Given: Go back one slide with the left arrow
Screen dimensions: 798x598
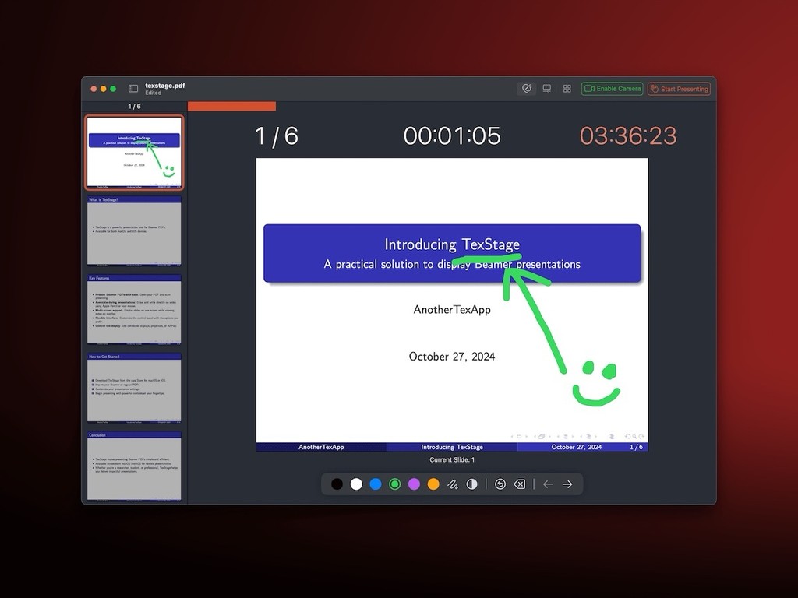Looking at the screenshot, I should click(548, 484).
